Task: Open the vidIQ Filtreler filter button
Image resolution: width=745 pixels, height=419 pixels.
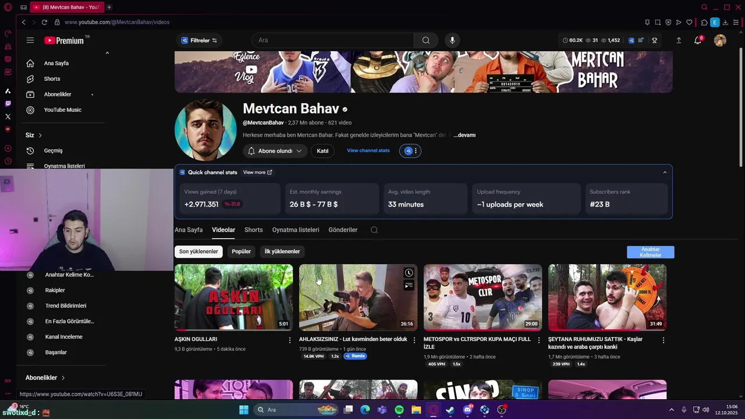Action: (x=199, y=40)
